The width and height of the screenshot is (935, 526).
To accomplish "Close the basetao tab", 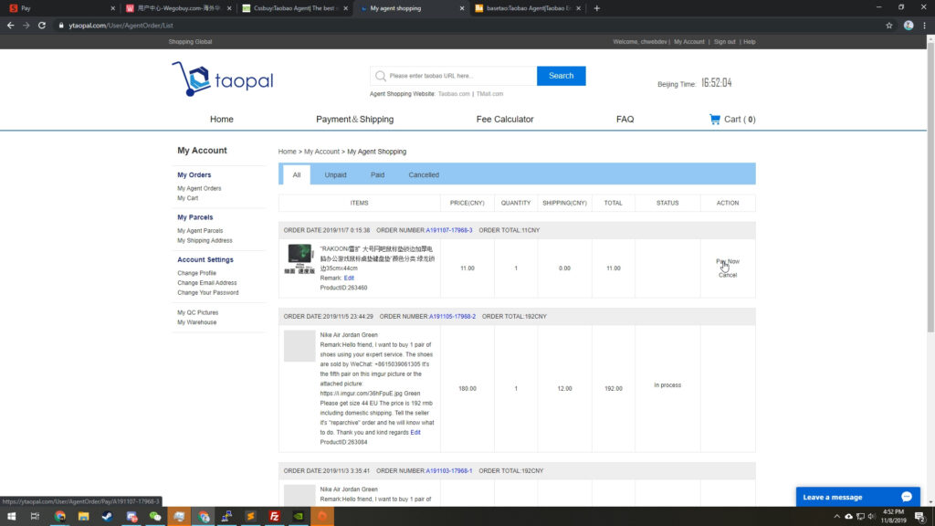I will 578,8.
